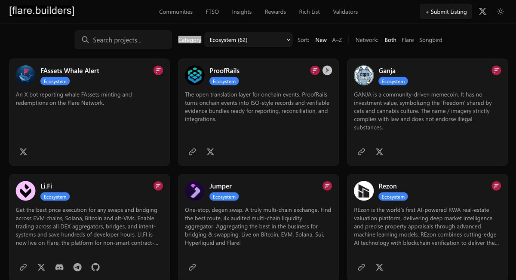Click the ProofRails cube logo
Viewport: 516px width, 280px height.
click(195, 76)
